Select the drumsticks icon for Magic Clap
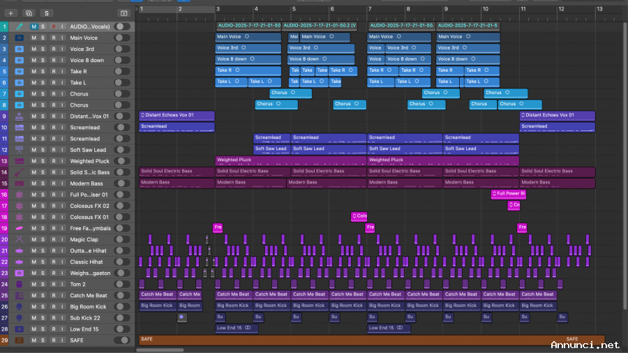This screenshot has height=353, width=628. tap(20, 239)
